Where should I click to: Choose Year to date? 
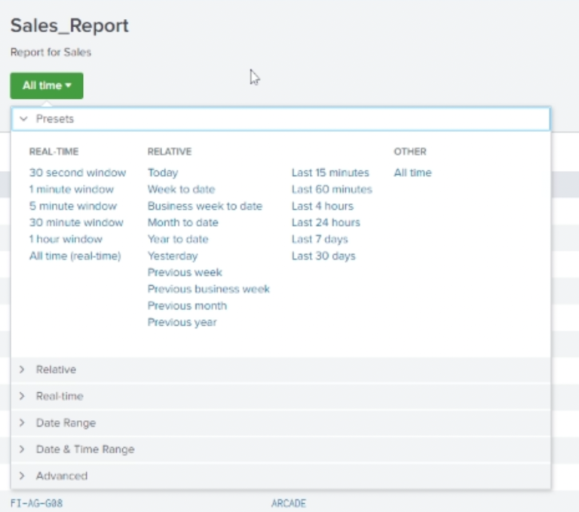click(178, 239)
